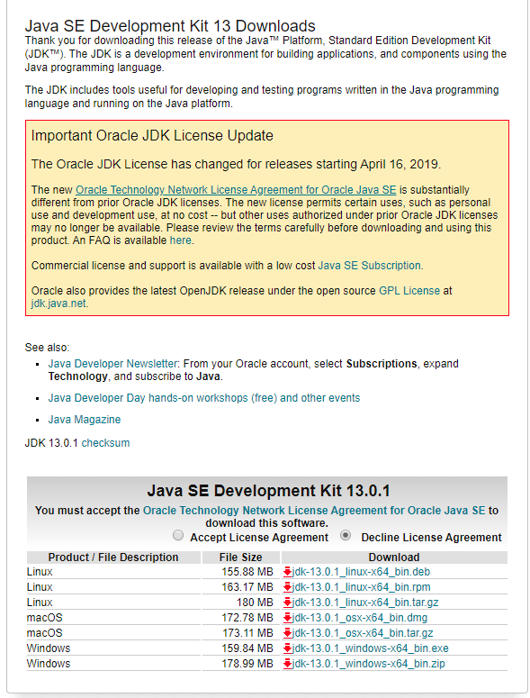Click macOS label in the 172.78 MB row

44,618
